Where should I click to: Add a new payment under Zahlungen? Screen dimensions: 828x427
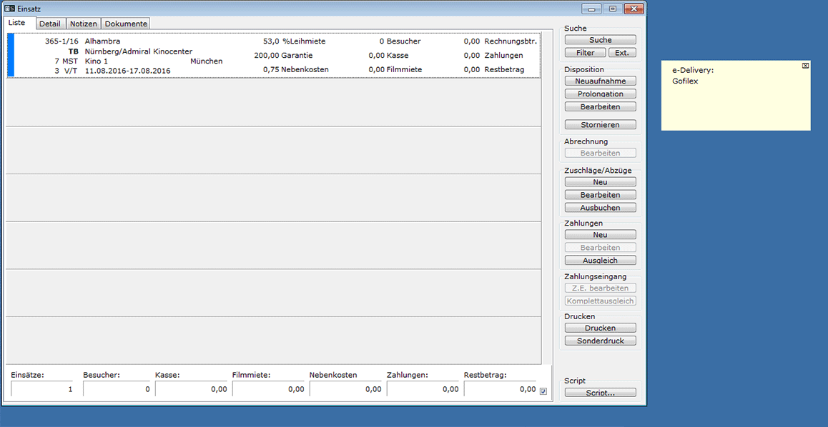(x=600, y=235)
